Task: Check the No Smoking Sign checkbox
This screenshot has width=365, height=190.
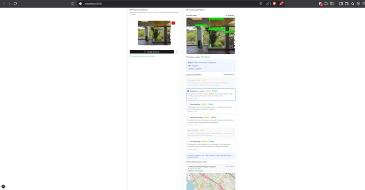Action: [188, 142]
